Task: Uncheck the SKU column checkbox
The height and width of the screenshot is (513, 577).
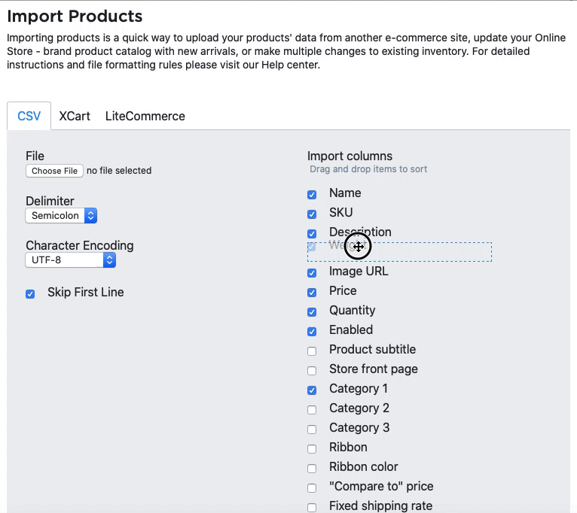Action: (312, 214)
